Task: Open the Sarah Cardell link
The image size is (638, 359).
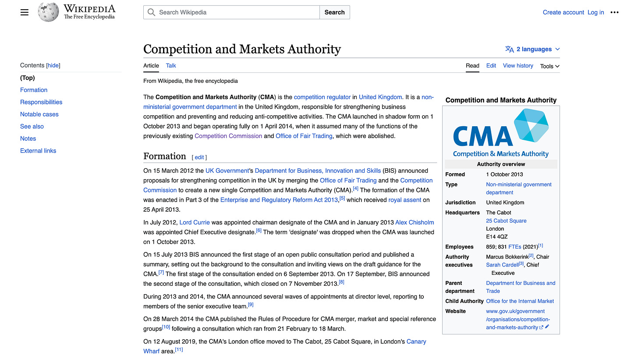Action: click(502, 265)
